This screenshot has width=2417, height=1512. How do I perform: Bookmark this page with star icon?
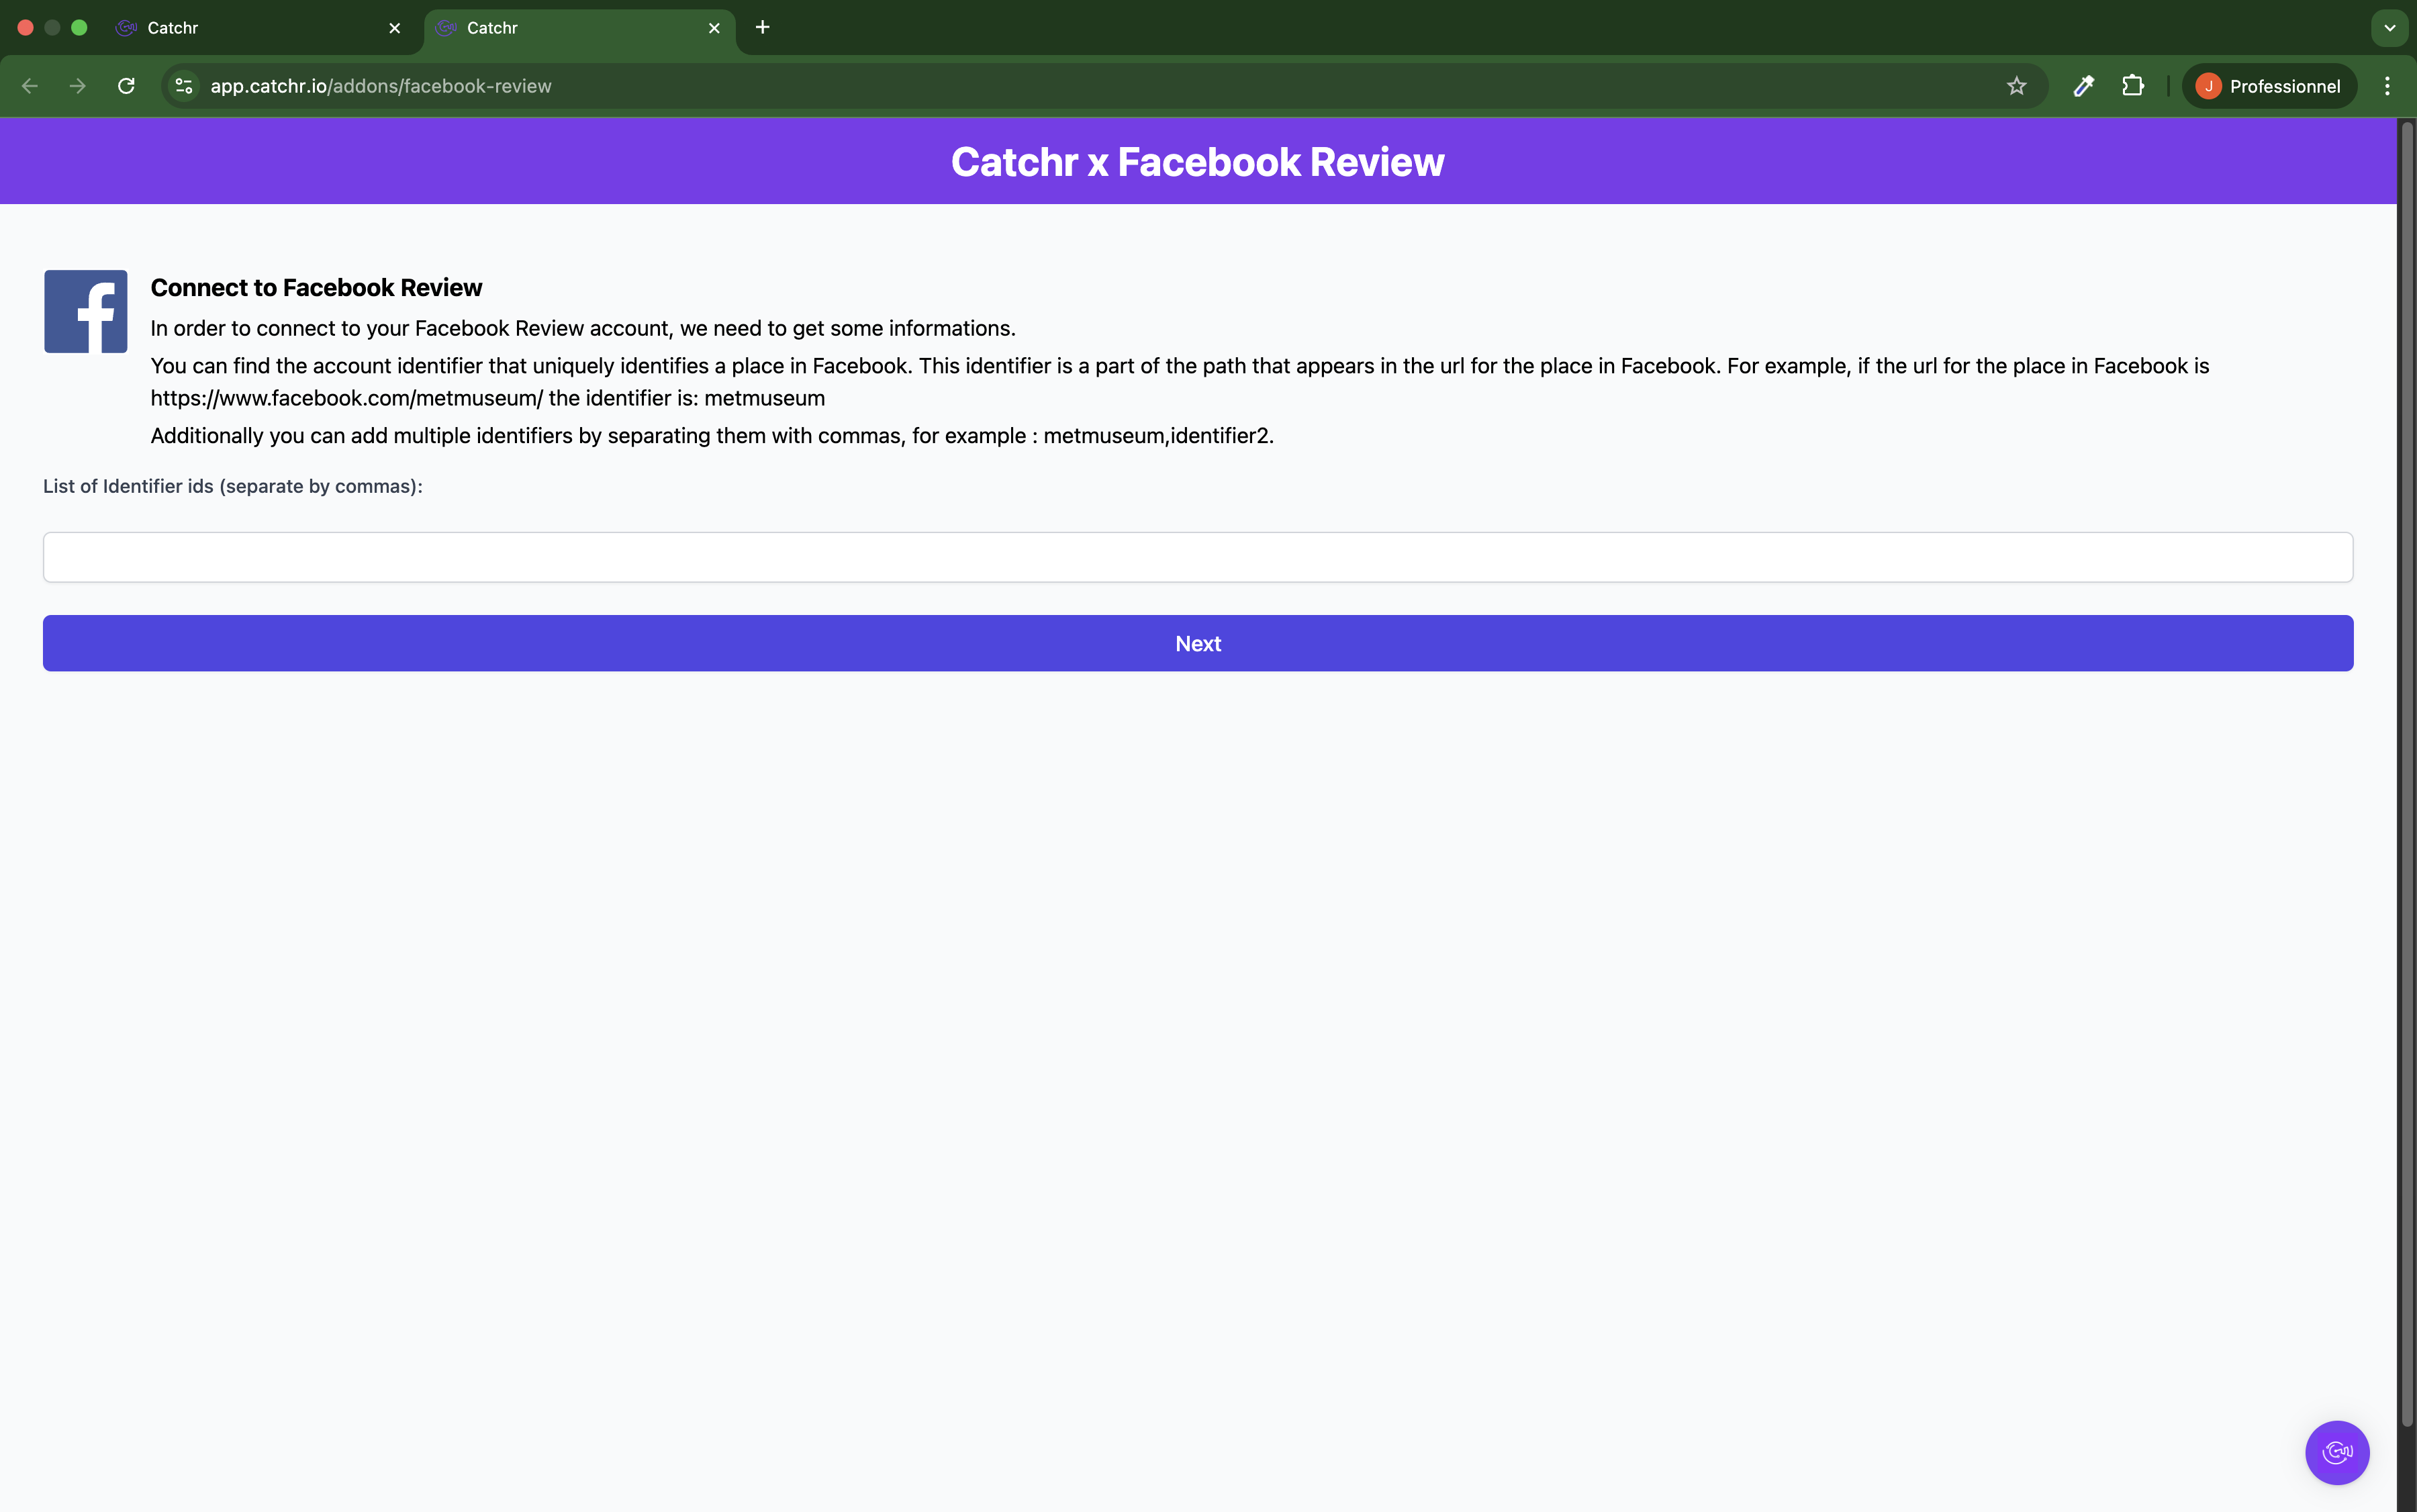click(x=2016, y=86)
